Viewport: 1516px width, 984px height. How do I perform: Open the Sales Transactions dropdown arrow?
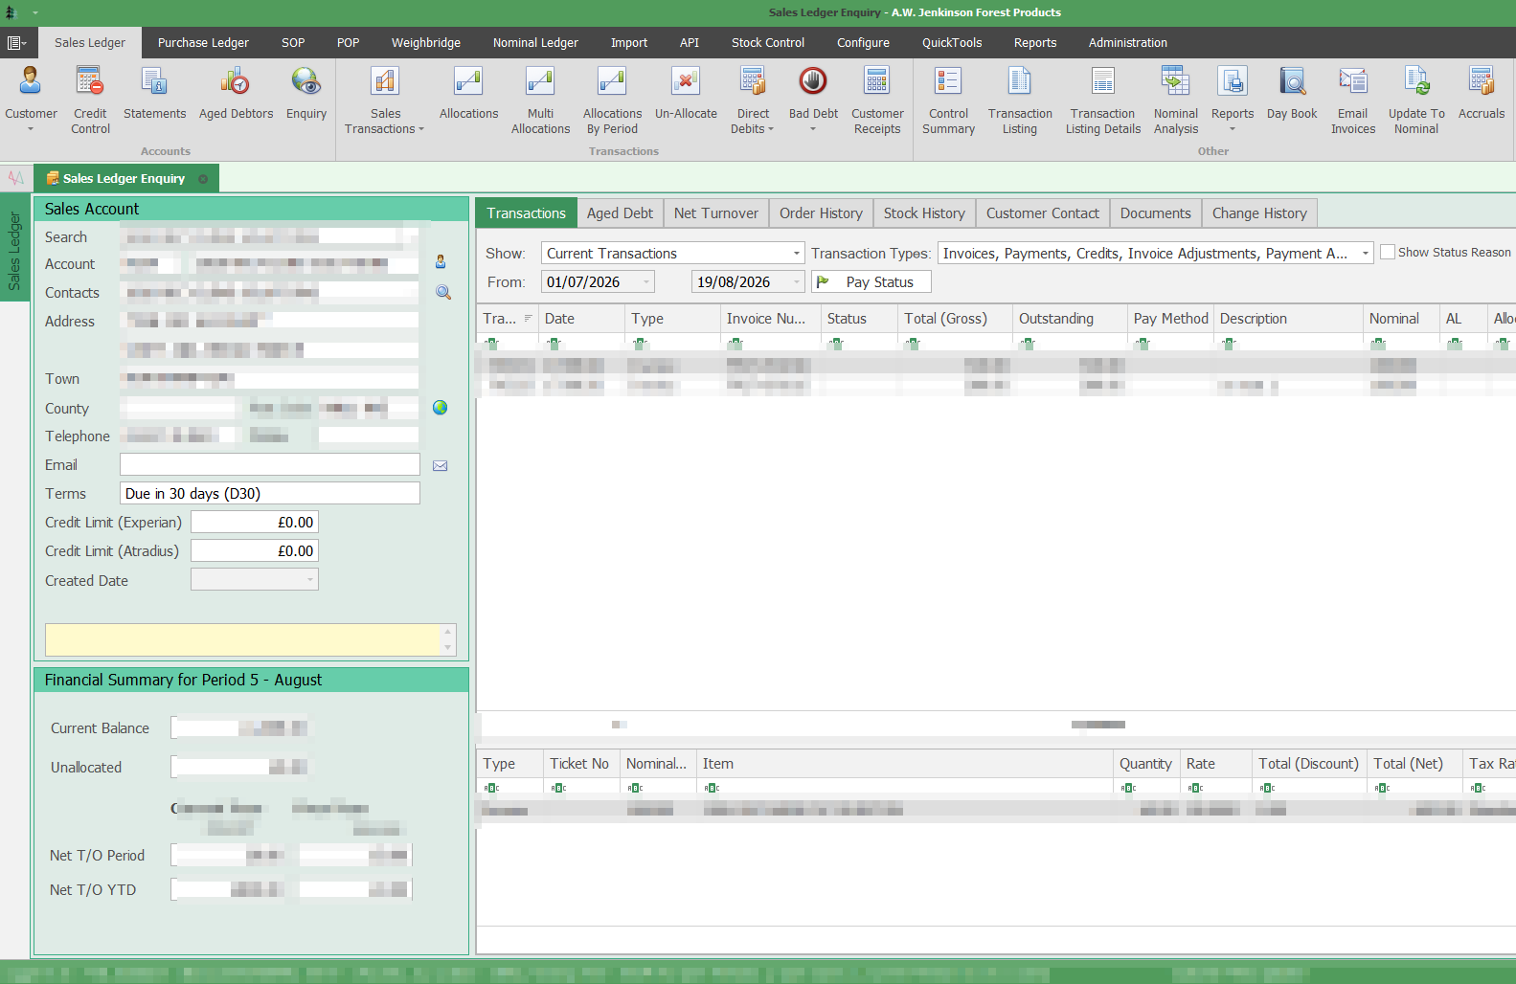[421, 129]
